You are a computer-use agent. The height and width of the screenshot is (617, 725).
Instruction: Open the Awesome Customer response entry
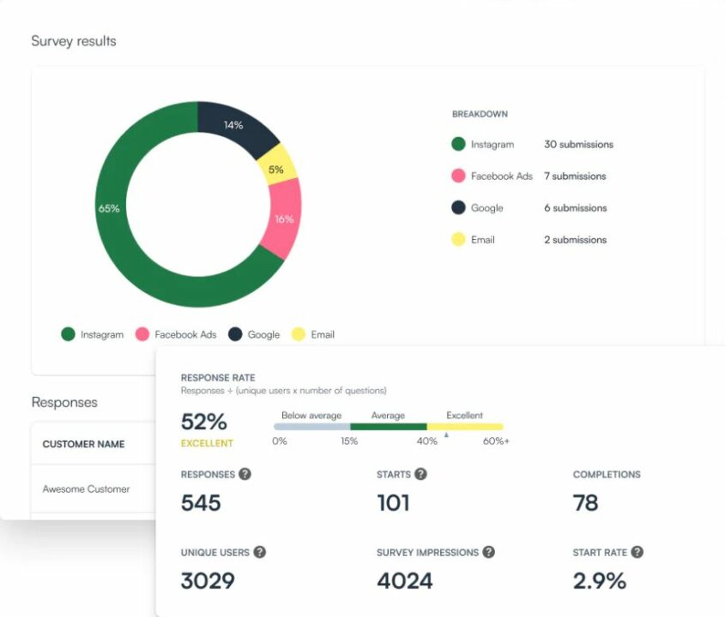tap(85, 488)
